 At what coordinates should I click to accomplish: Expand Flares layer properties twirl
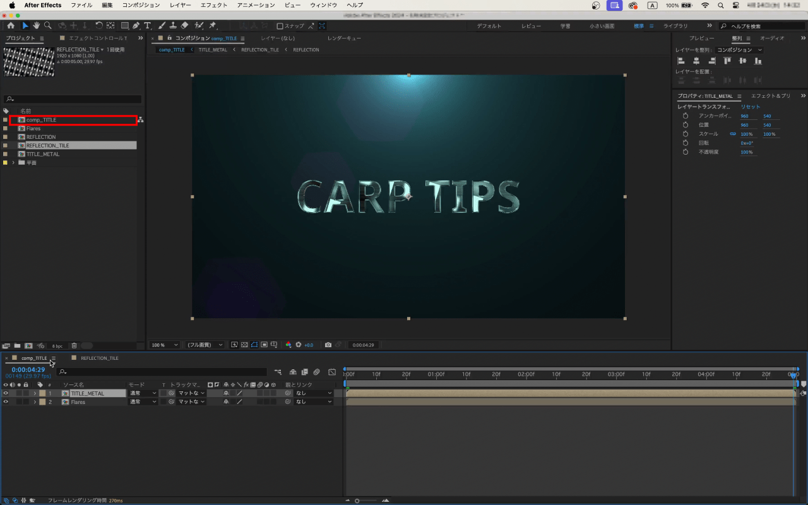[x=35, y=402]
